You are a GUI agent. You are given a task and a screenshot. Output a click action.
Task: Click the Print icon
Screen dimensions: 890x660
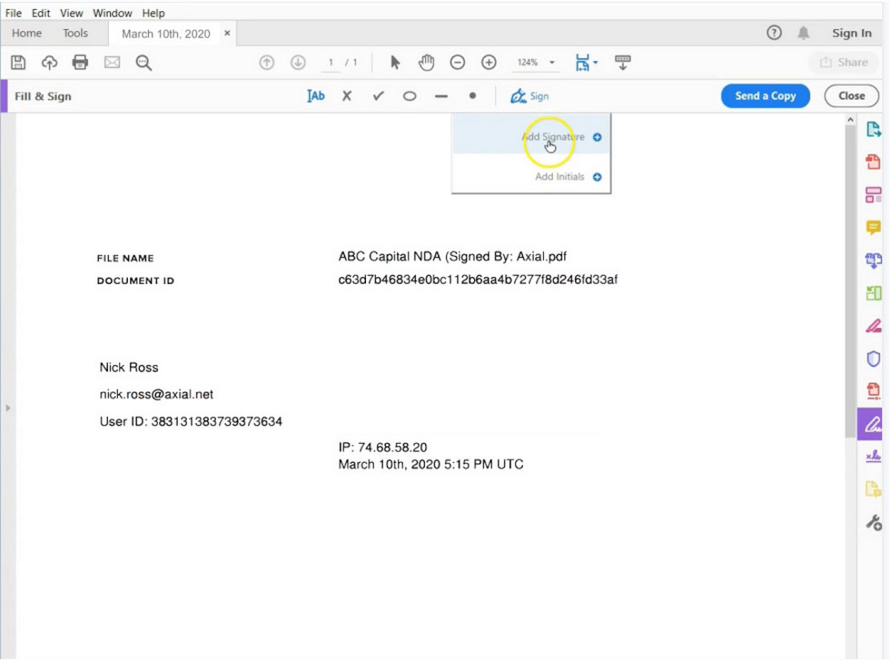point(80,62)
